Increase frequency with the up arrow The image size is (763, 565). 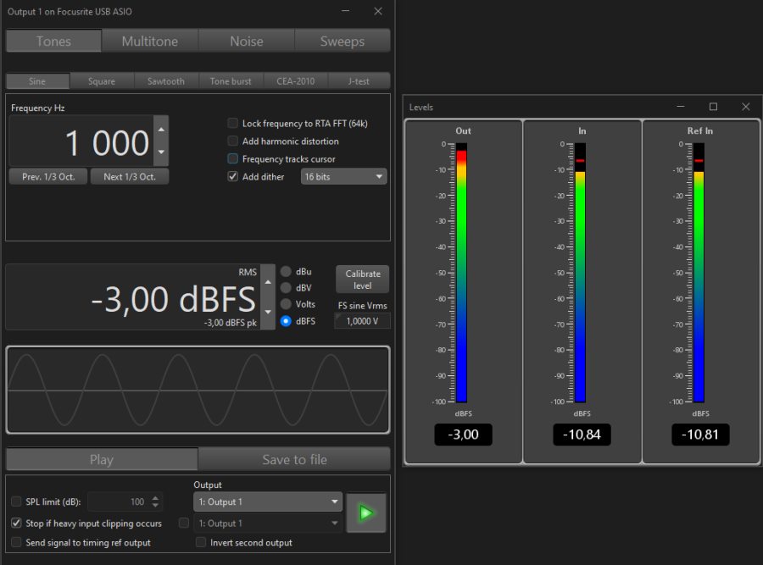coord(161,130)
